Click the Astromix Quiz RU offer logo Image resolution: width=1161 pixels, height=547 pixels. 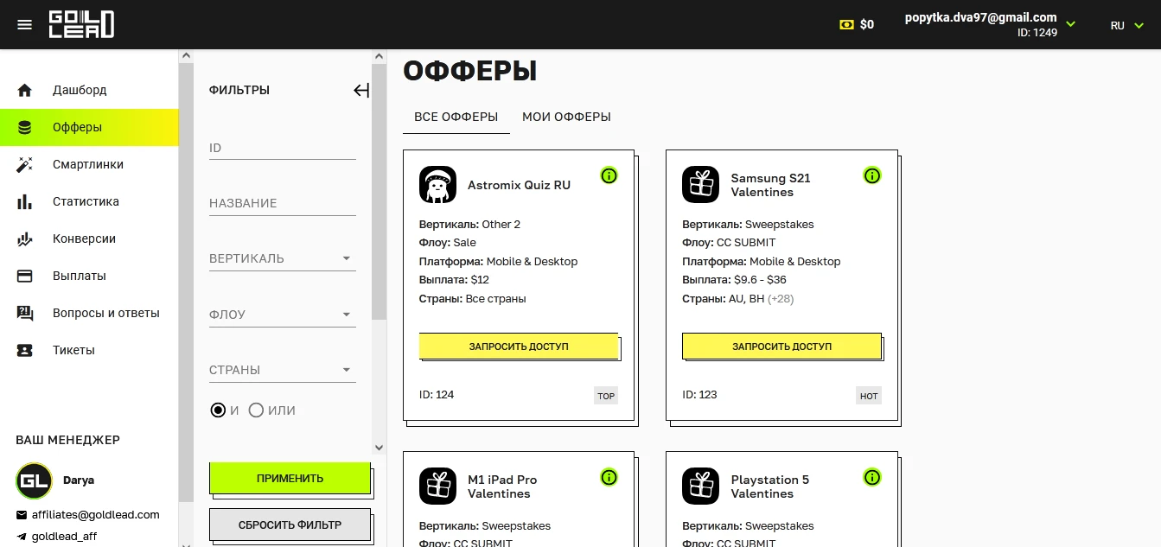437,185
